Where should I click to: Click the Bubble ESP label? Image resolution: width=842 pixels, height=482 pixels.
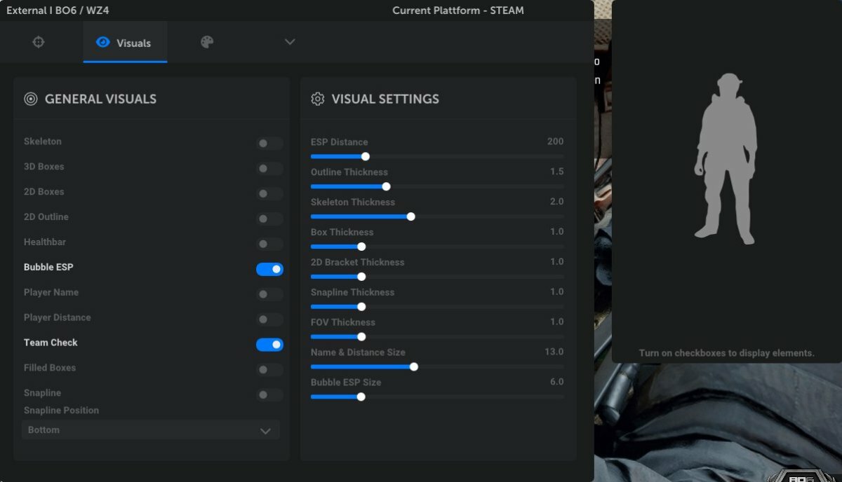point(48,267)
